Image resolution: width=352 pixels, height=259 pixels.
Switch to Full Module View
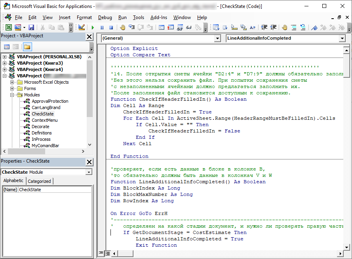108,253
